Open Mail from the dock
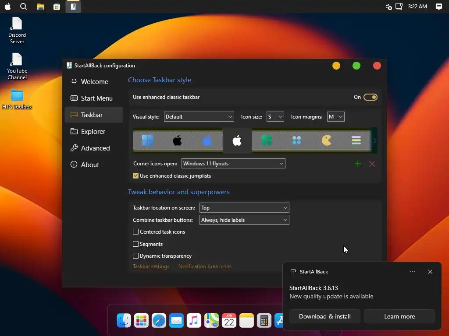 176,321
